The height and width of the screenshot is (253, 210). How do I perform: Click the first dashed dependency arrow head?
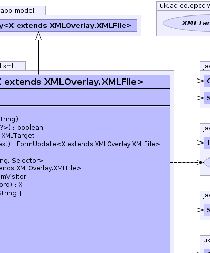pos(200,81)
